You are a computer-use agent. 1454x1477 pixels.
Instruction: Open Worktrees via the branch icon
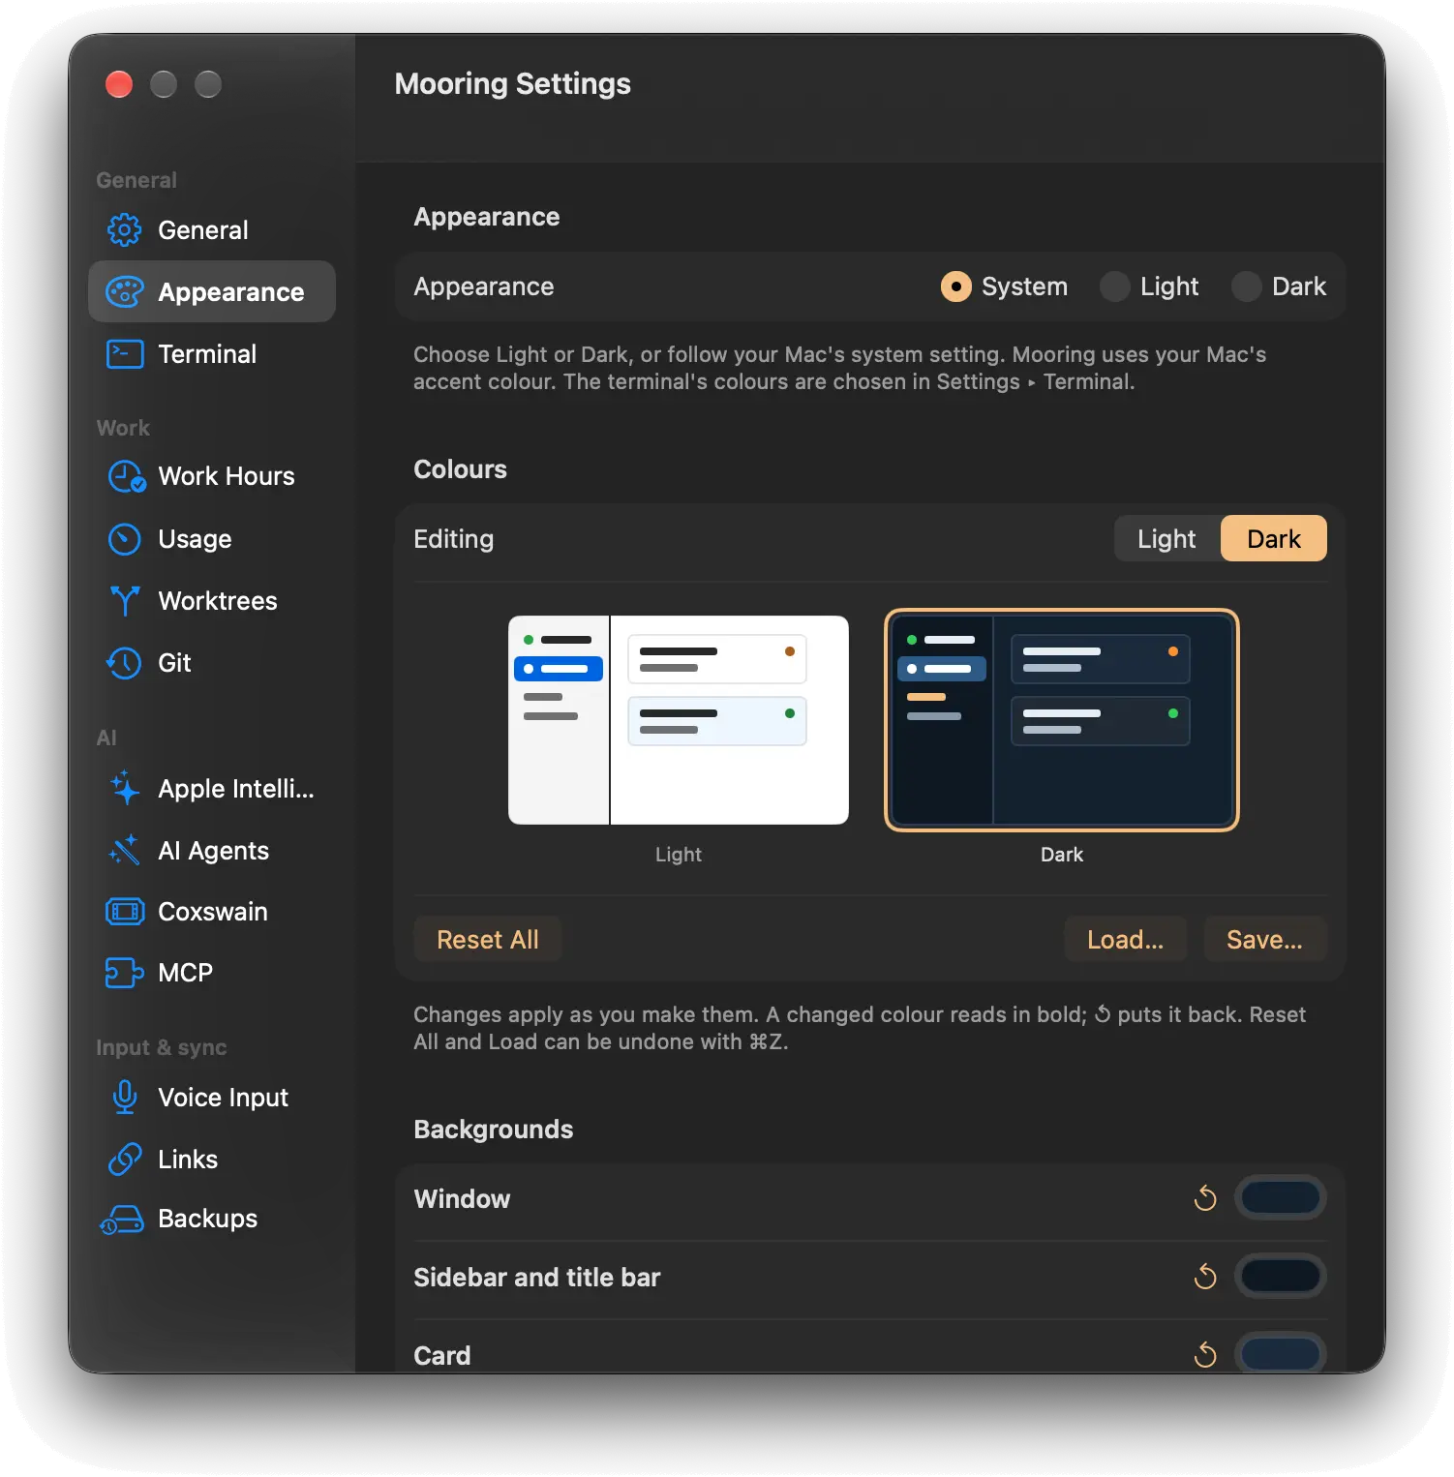[124, 601]
